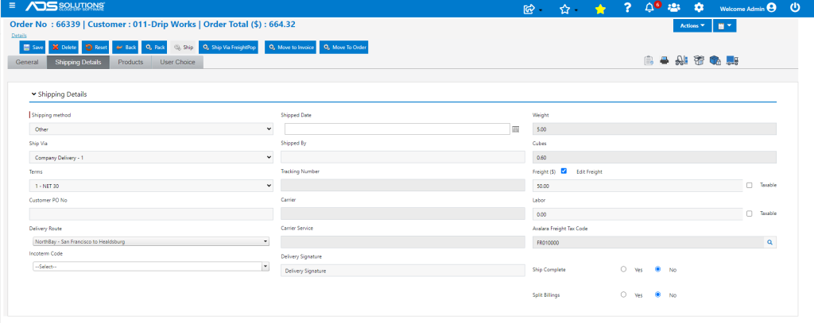Open Incoterm Code Select dropdown
Viewport: 814px width, 323px height.
[x=149, y=266]
